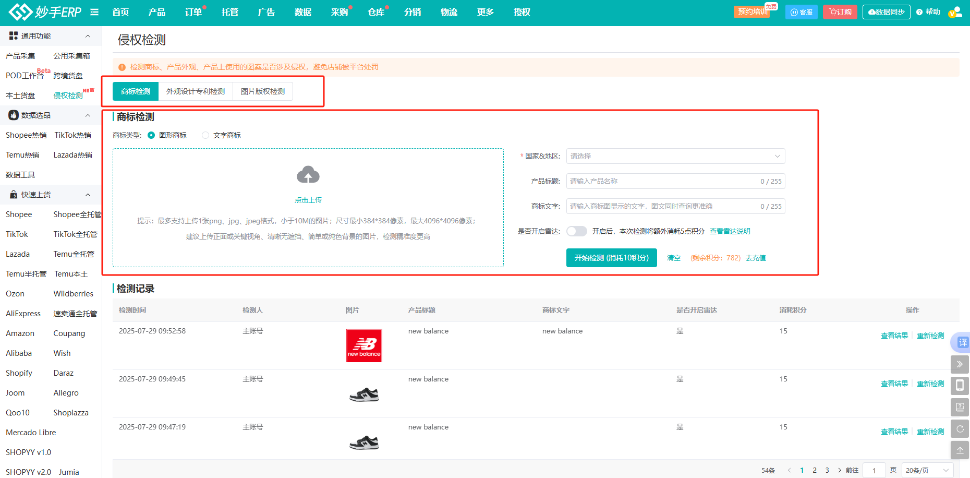Screen dimensions: 970x478
Task: Click the New Balance logo thumbnail
Action: point(364,345)
